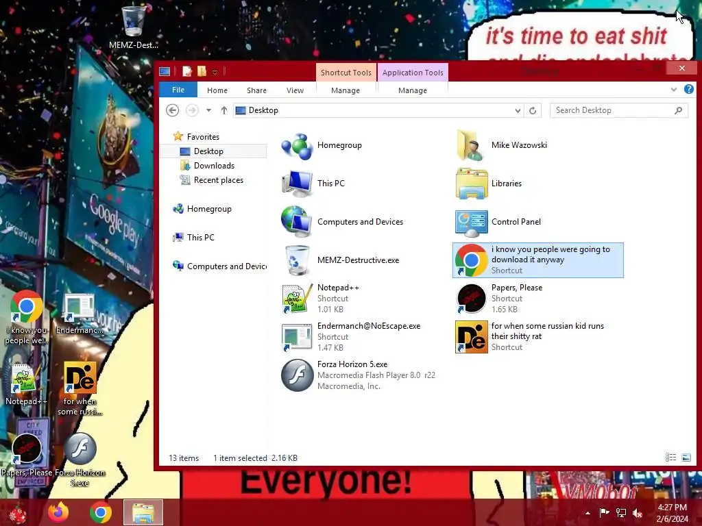Click the muted volume tray icon

tap(638, 512)
